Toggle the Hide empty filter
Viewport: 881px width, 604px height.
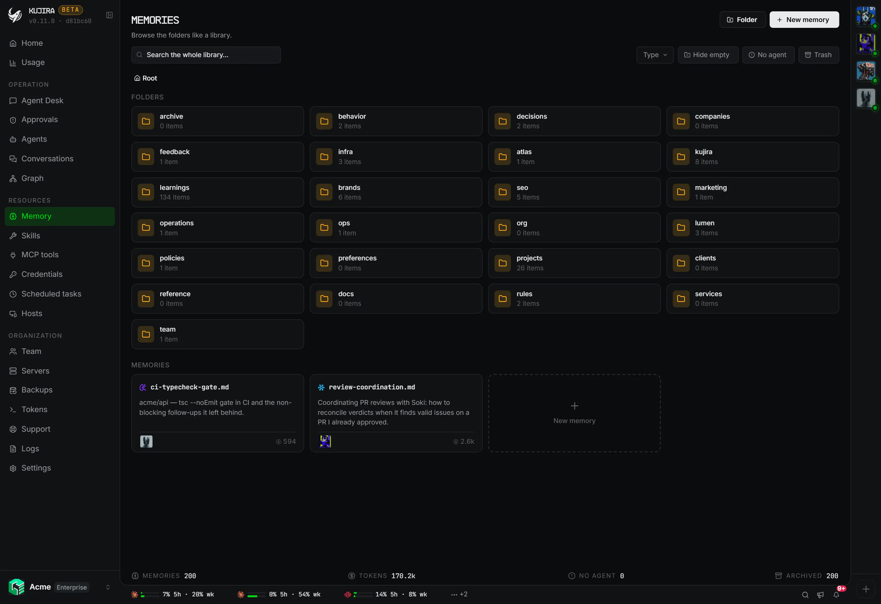click(x=708, y=55)
